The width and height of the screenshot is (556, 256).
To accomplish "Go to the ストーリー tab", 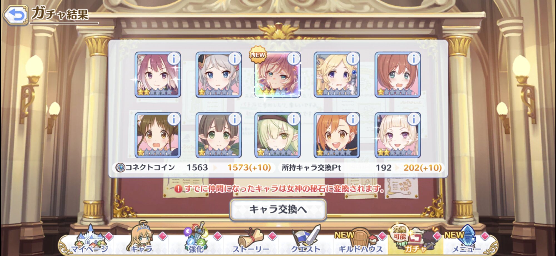I will pos(251,240).
